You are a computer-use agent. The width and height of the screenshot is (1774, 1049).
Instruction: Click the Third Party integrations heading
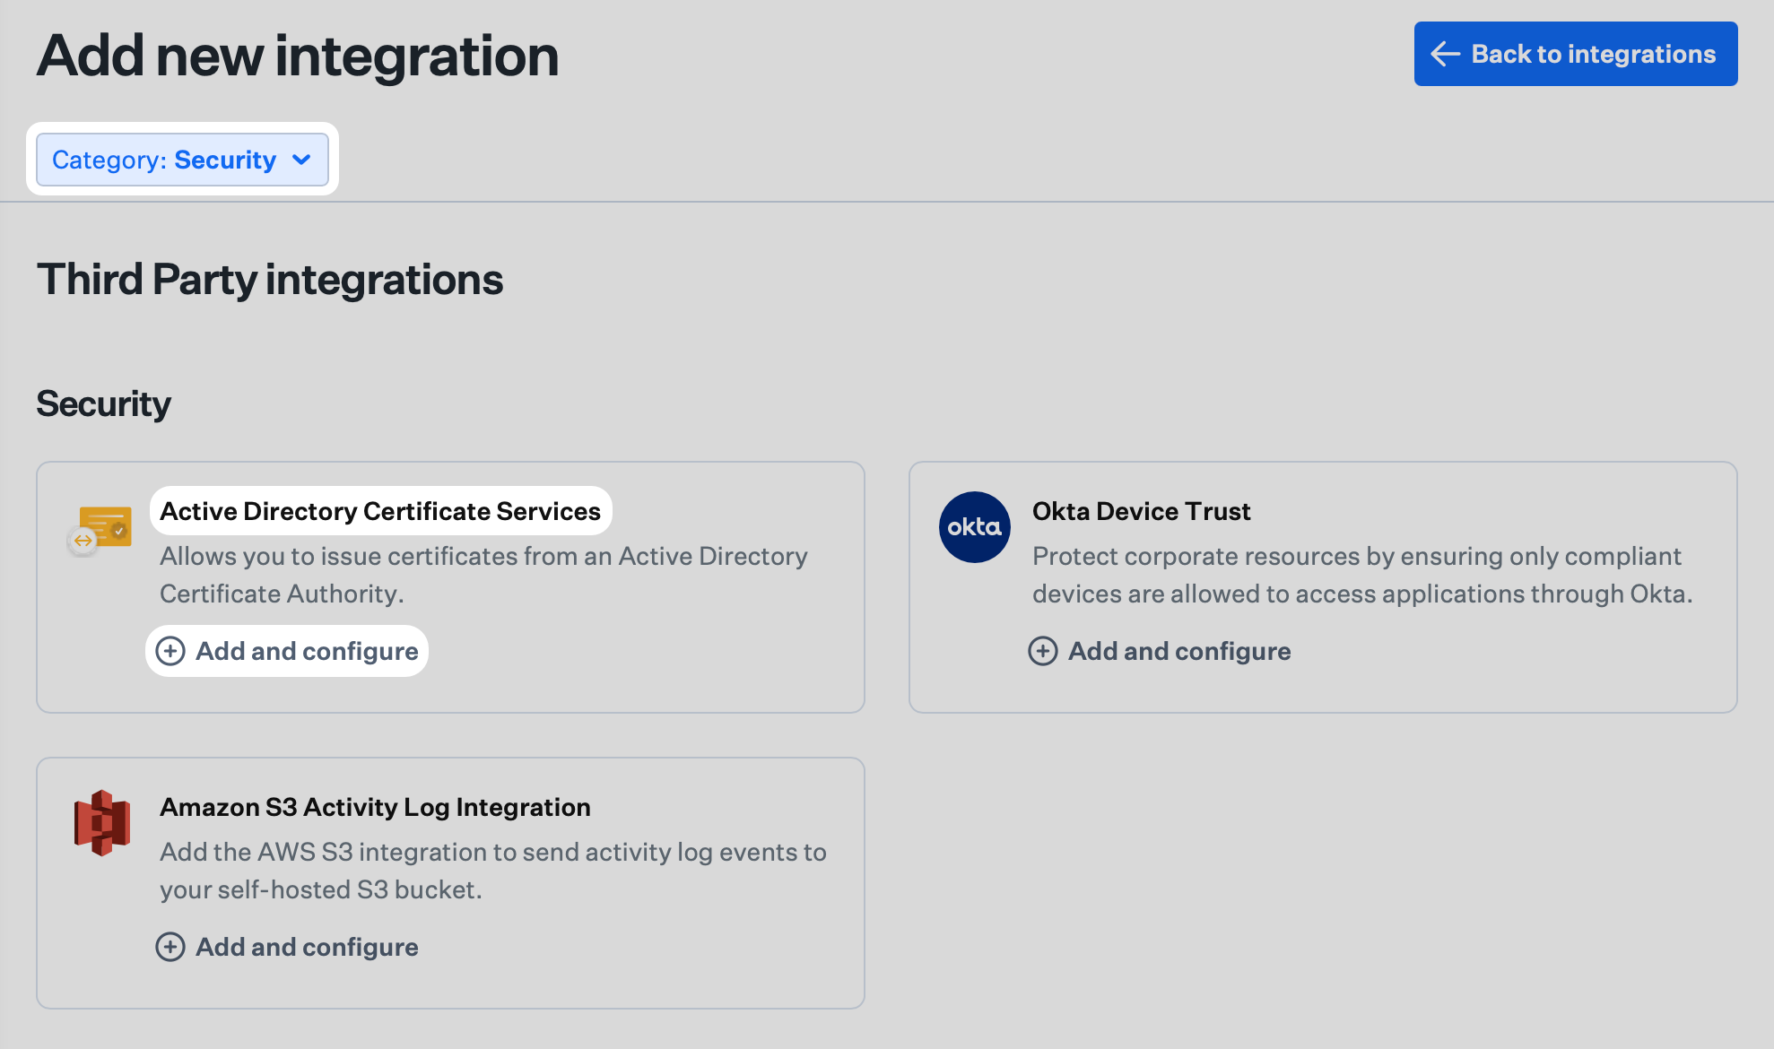(270, 280)
